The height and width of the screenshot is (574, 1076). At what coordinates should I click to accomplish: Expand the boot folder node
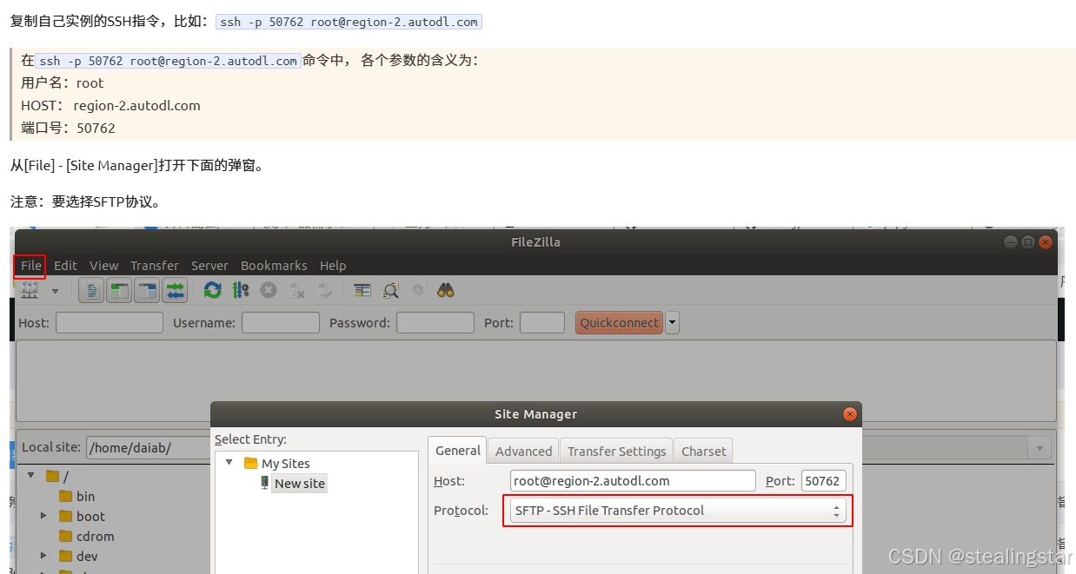43,516
